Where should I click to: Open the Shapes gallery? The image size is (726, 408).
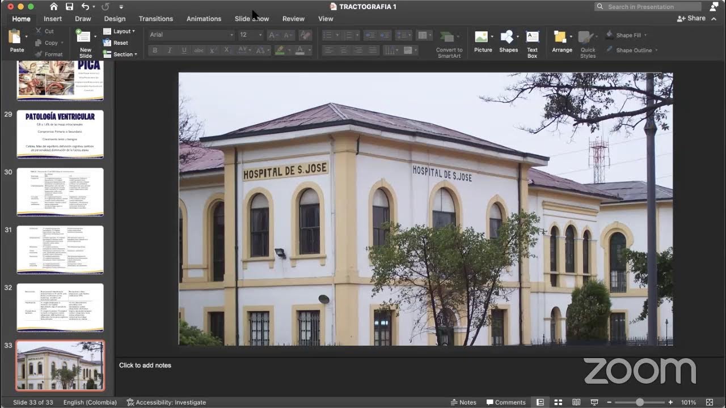[x=508, y=41]
